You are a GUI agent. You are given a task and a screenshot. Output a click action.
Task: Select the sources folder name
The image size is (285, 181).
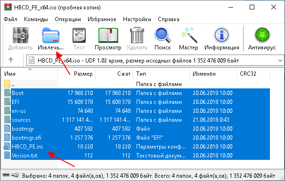[21, 120]
